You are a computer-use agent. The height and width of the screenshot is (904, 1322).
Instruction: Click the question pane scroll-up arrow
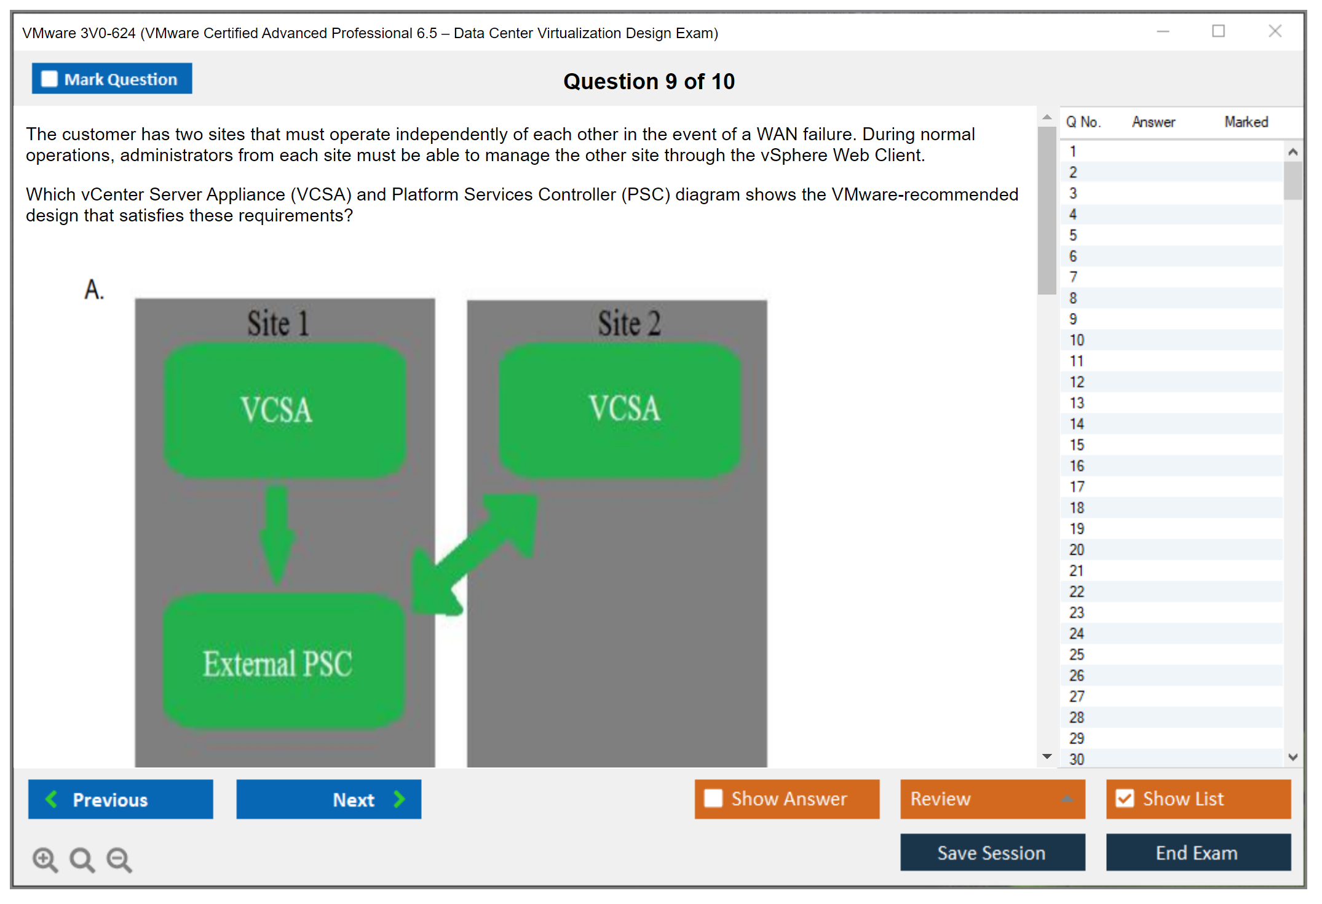pos(1047,117)
